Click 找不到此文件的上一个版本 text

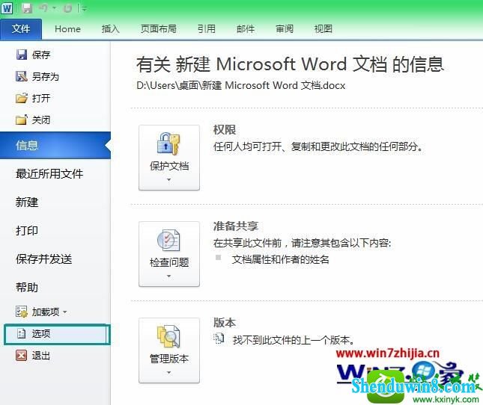(294, 340)
